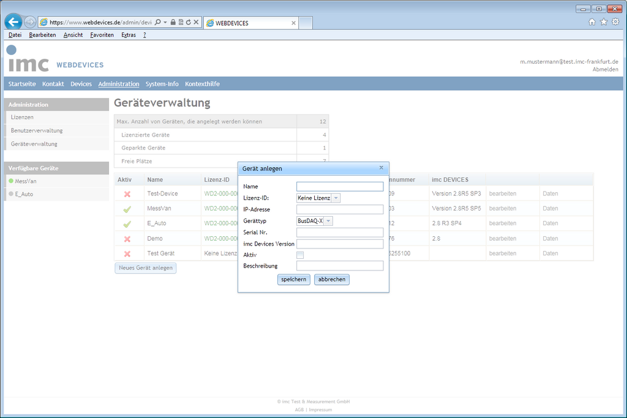This screenshot has width=627, height=418.
Task: Click the browser back arrow button
Action: [x=13, y=22]
